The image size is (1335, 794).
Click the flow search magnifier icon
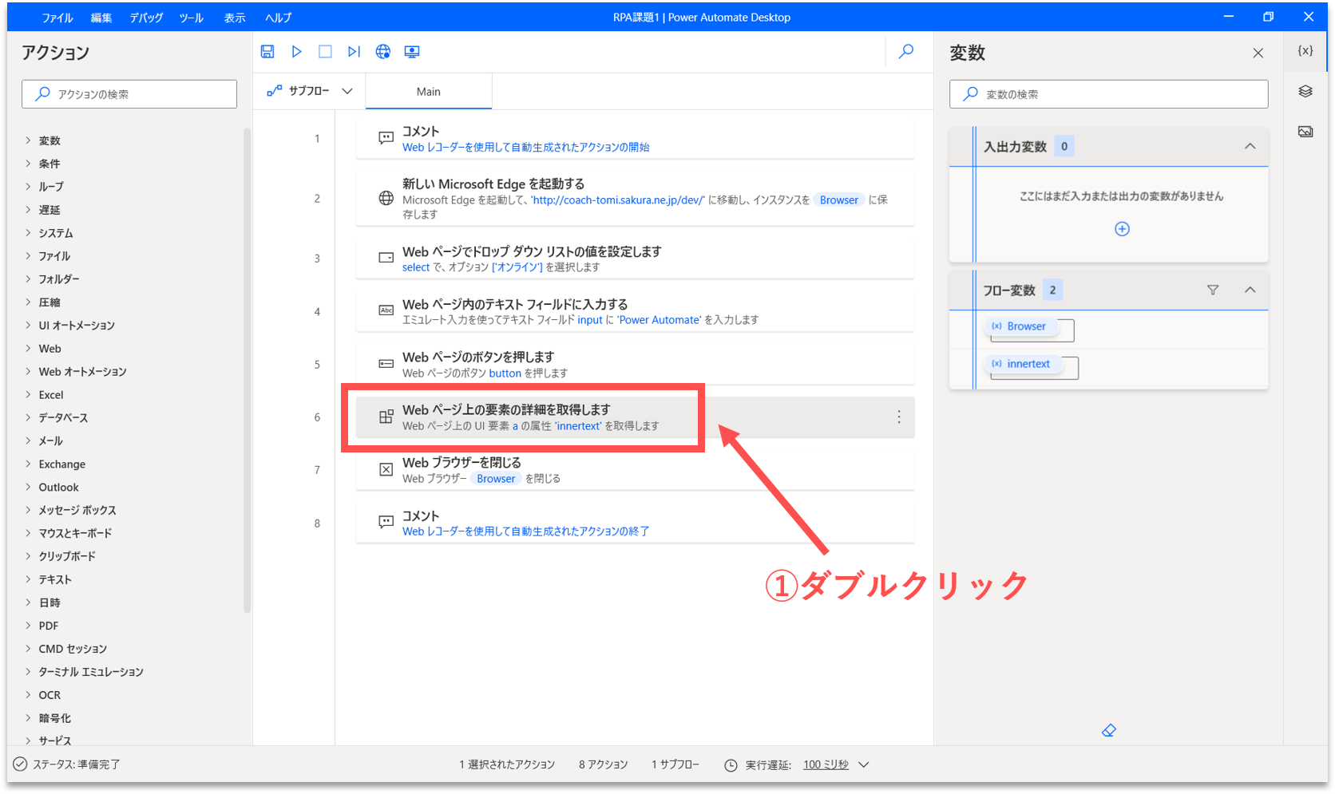(x=906, y=52)
